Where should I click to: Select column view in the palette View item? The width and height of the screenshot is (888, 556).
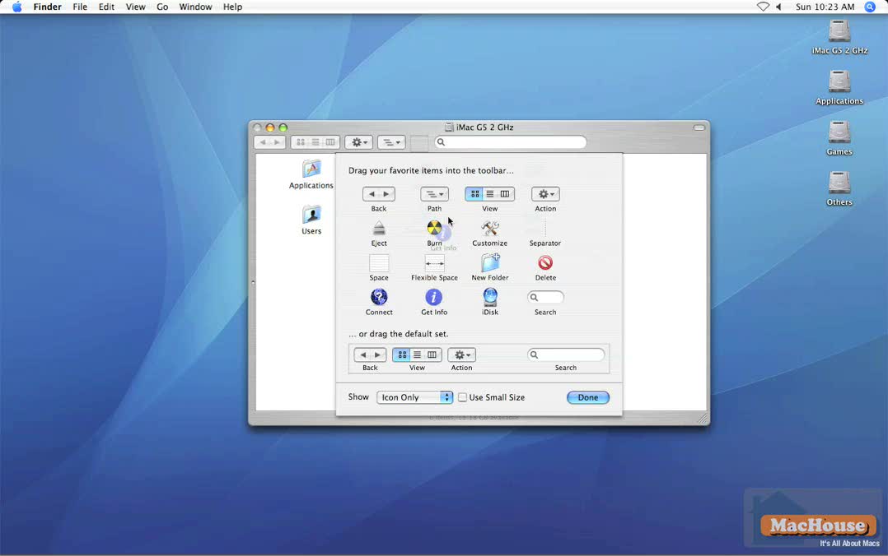pyautogui.click(x=505, y=194)
